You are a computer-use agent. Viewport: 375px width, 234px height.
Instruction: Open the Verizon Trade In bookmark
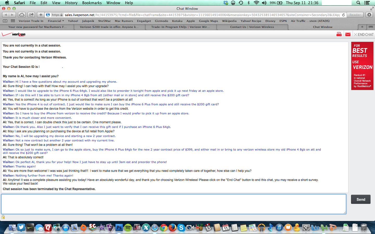[31, 21]
